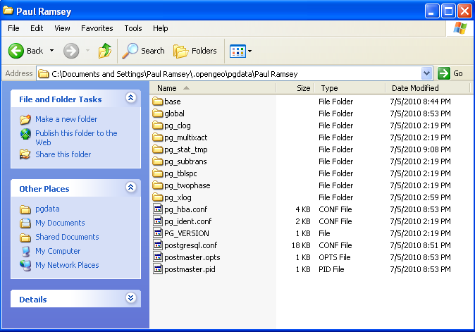Click the "7/5/2010 9:08 PM" date cell
Viewport: 475px width, 332px height.
click(x=420, y=149)
